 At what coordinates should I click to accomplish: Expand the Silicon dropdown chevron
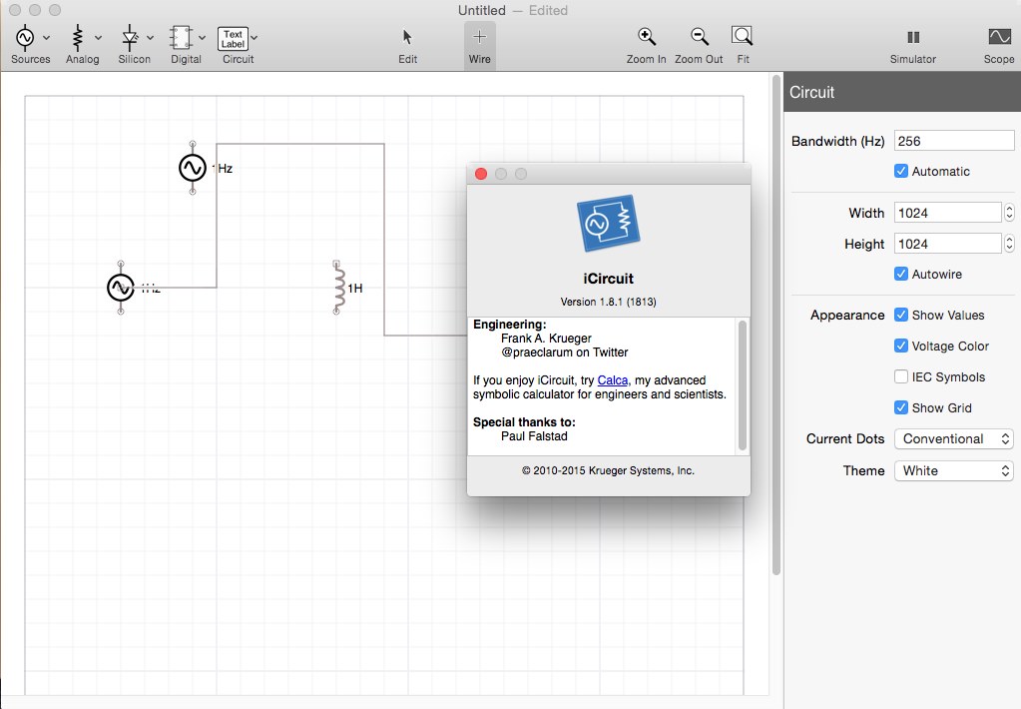[150, 38]
